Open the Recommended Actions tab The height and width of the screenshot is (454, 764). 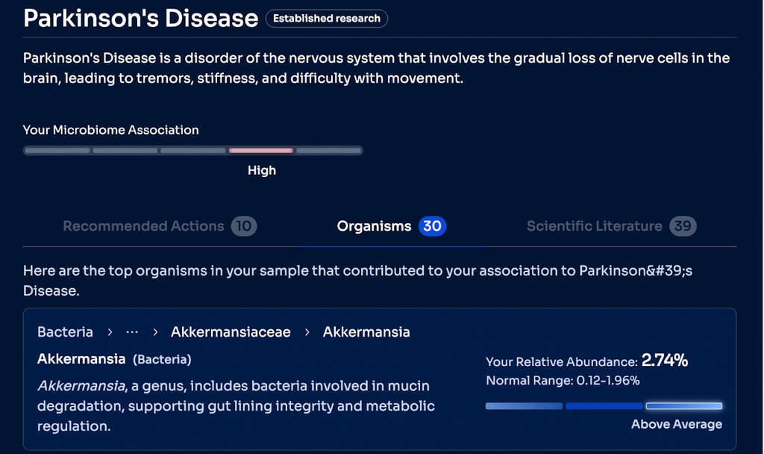(143, 226)
